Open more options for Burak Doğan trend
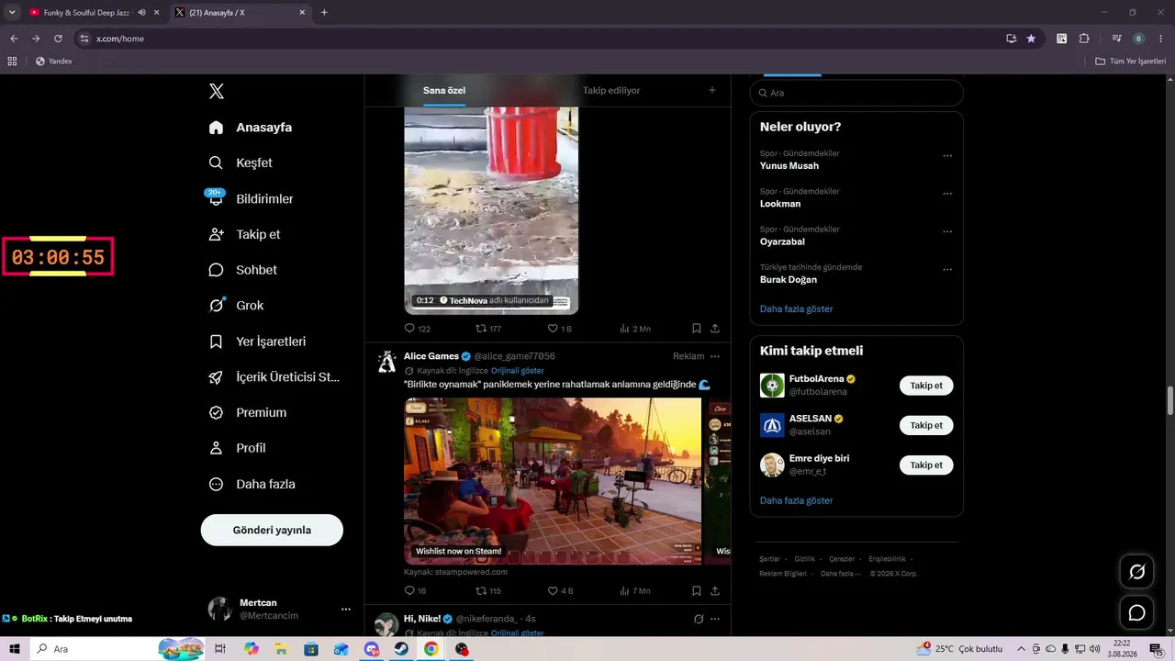This screenshot has height=661, width=1175. (x=947, y=270)
